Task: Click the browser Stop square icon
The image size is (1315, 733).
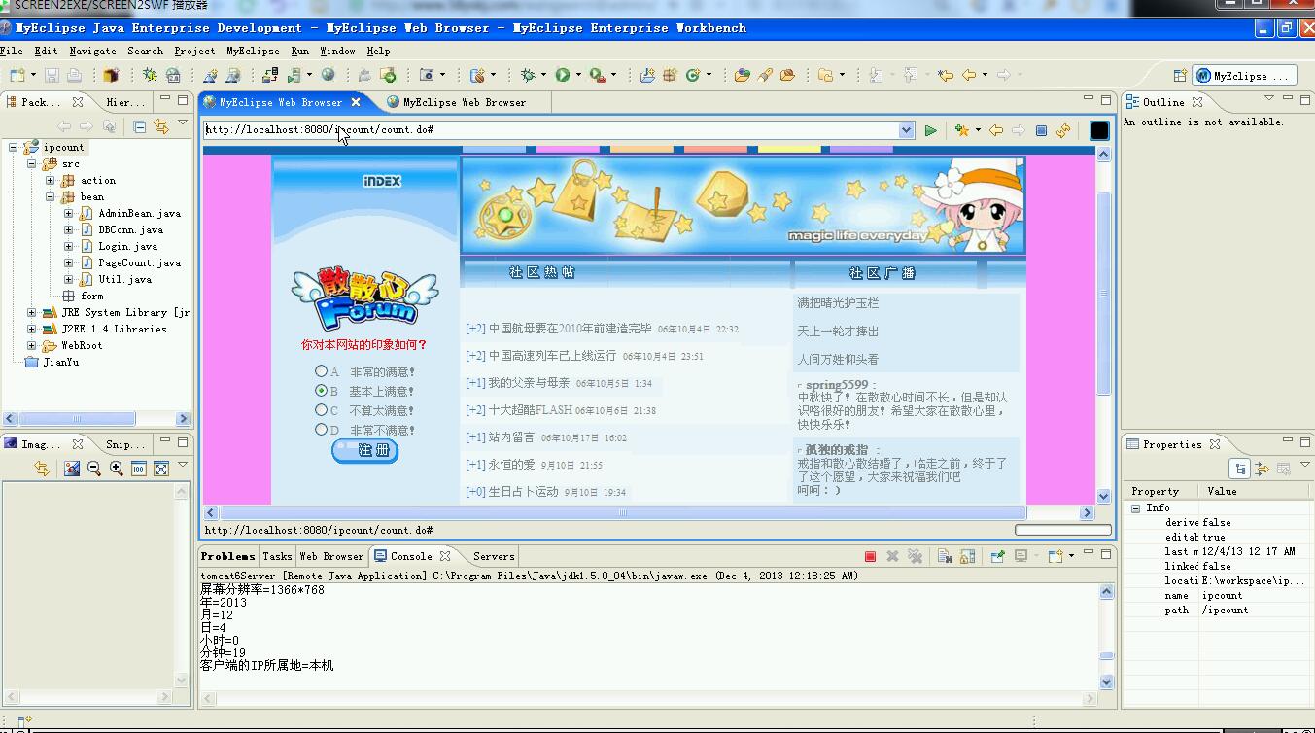Action: point(1041,130)
